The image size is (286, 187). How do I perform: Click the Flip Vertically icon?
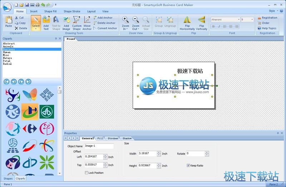click(x=202, y=20)
